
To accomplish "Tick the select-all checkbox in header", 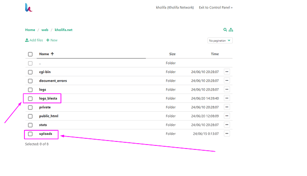I will (30, 54).
